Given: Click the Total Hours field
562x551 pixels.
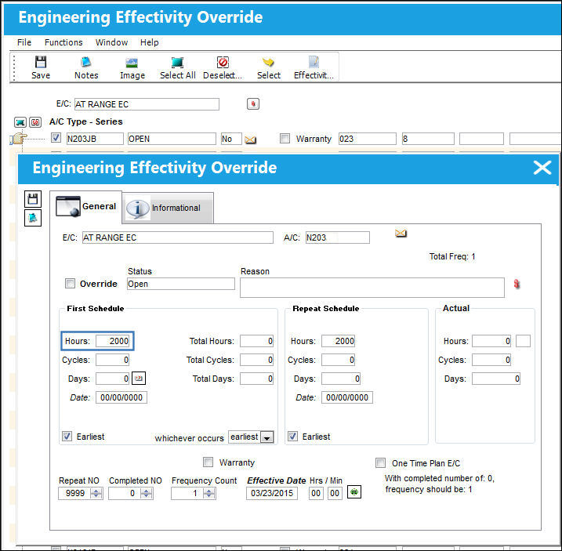Looking at the screenshot, I should coord(256,341).
